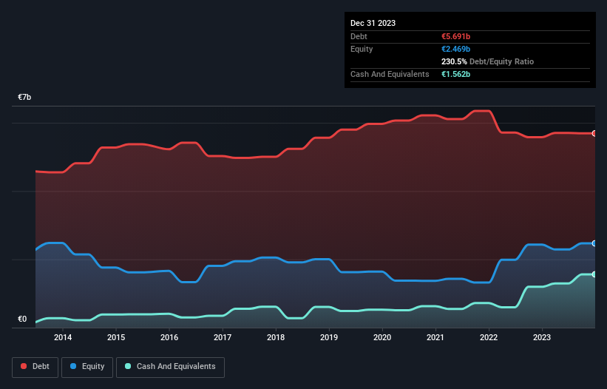This screenshot has height=389, width=607.
Task: Click the 2020 x-axis label
Action: (x=382, y=337)
